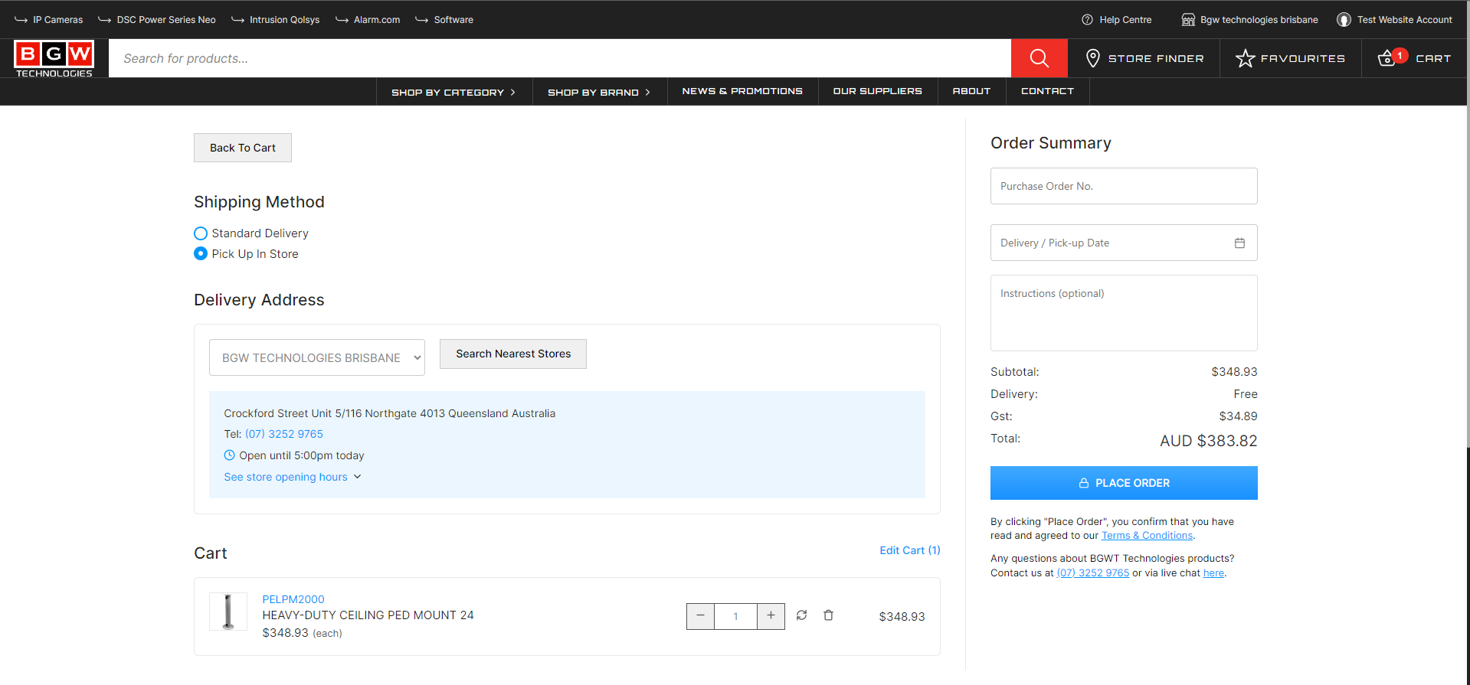Select Pick Up In Store option

point(201,254)
